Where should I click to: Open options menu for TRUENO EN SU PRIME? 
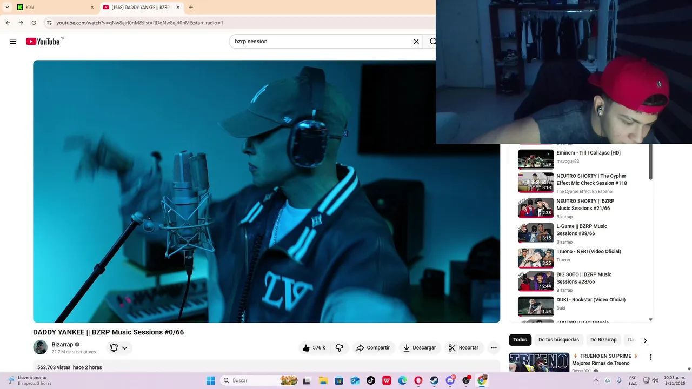coord(651,357)
